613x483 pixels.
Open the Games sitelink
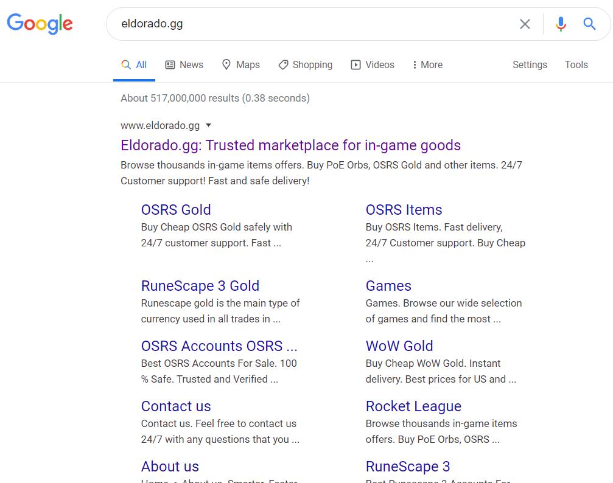pos(388,286)
